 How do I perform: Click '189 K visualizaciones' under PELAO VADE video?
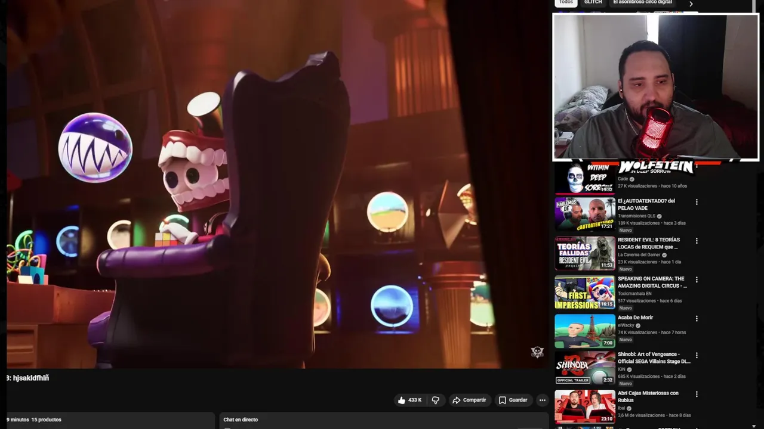click(639, 223)
